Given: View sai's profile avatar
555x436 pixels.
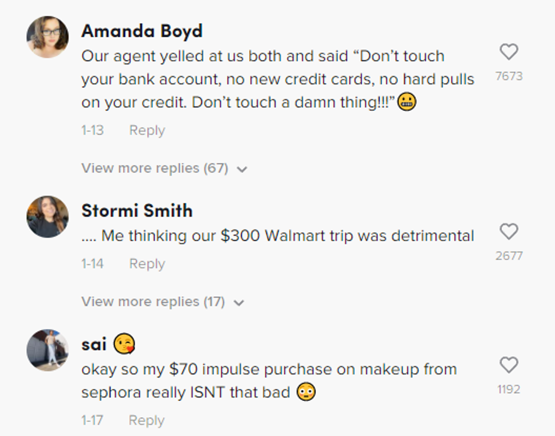Looking at the screenshot, I should (48, 350).
